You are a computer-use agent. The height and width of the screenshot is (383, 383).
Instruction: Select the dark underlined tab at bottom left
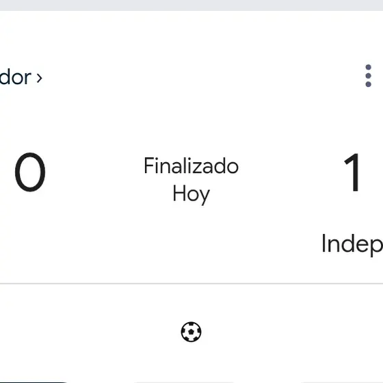(33, 382)
